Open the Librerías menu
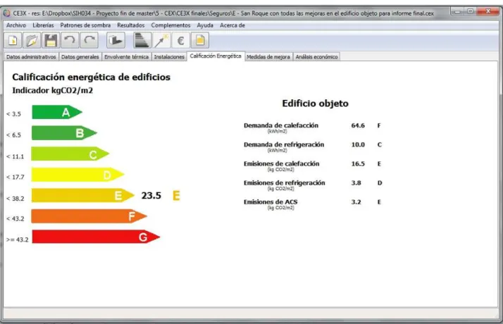Viewport: 503px width, 324px height. [43, 25]
